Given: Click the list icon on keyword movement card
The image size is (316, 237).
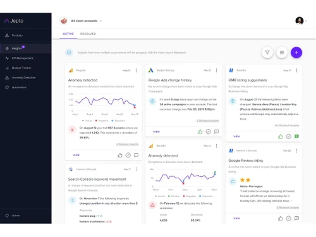Looking at the screenshot, I should 72,200.
